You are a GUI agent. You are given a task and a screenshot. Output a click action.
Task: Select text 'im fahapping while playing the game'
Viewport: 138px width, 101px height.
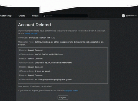pyautogui.click(x=53, y=79)
